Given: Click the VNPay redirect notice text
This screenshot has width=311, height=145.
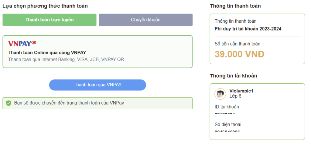Looking at the screenshot, I should (x=69, y=103).
